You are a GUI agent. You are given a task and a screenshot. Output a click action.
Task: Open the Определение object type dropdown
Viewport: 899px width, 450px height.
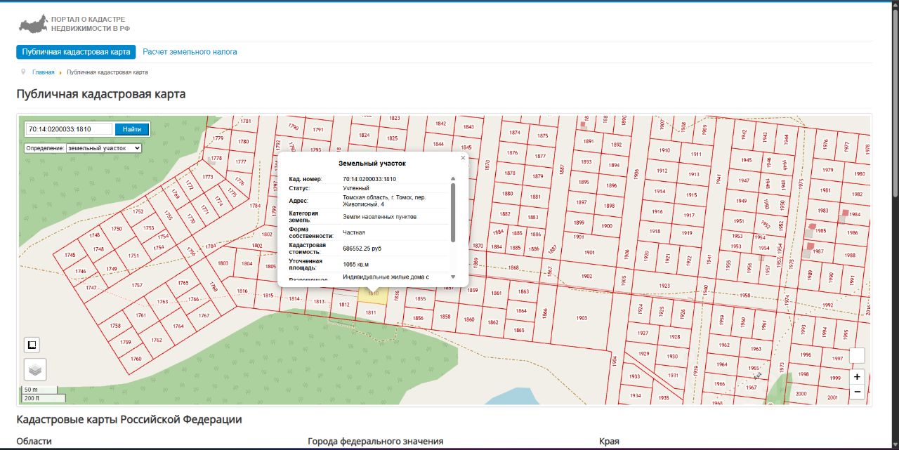pos(103,148)
